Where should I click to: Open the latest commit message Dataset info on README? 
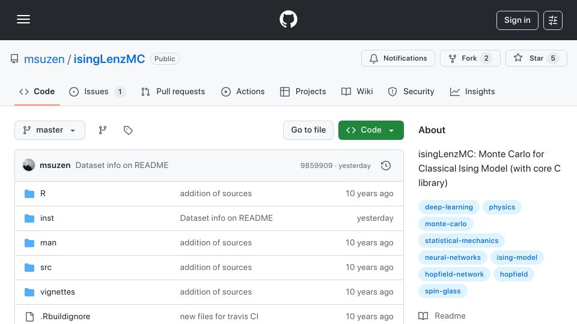[122, 166]
